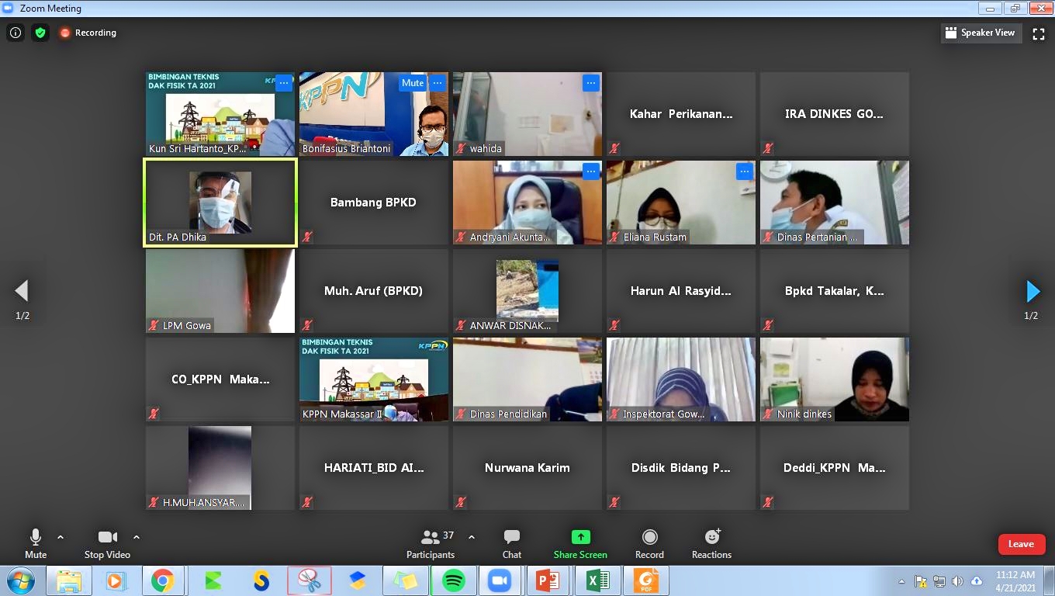This screenshot has width=1055, height=596.
Task: Click muted mic icon on Dinas Pendidikan tile
Action: click(461, 414)
